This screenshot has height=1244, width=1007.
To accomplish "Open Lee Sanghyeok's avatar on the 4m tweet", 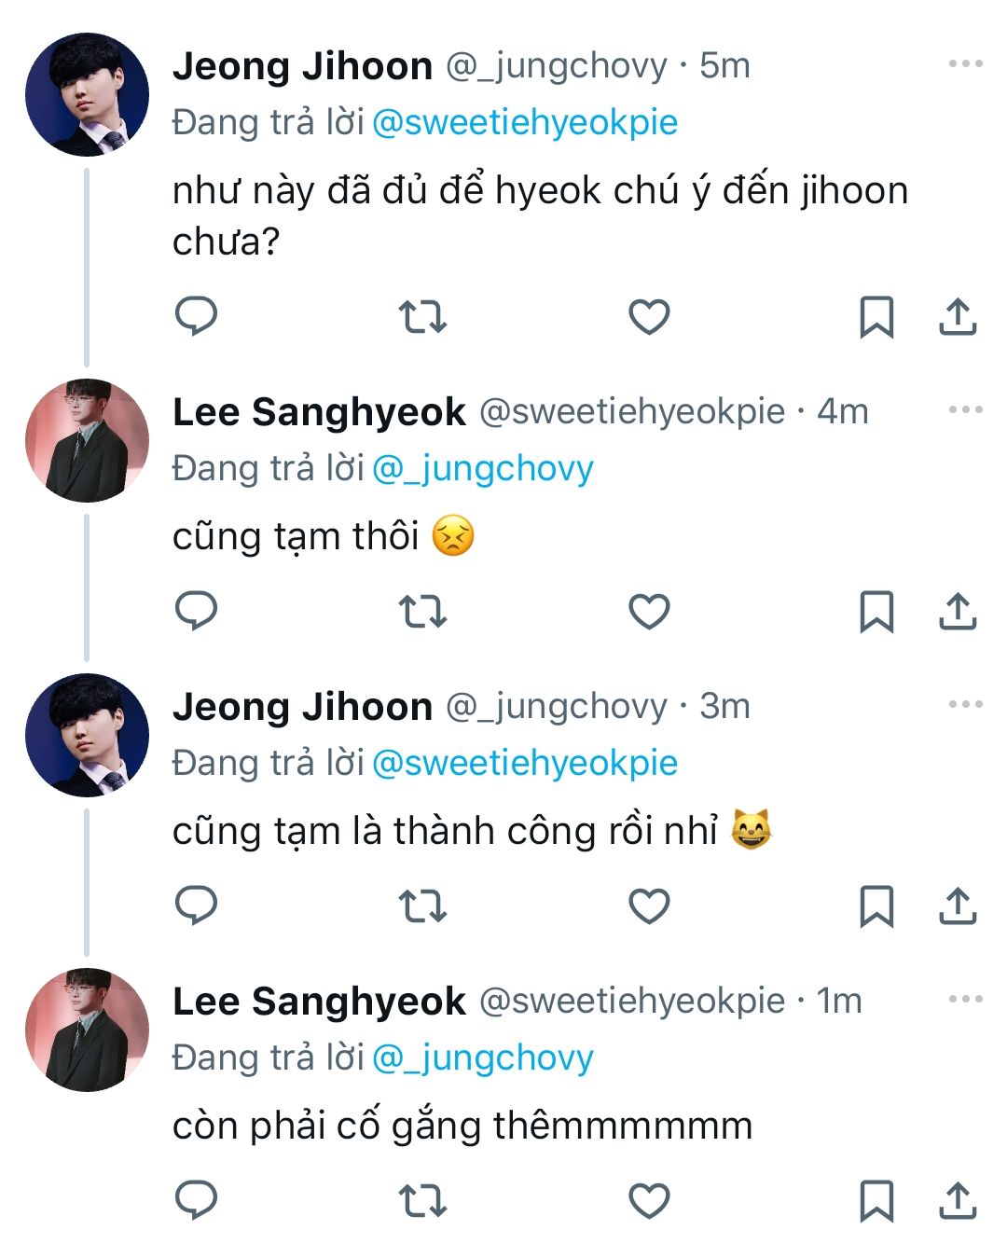I will click(87, 440).
